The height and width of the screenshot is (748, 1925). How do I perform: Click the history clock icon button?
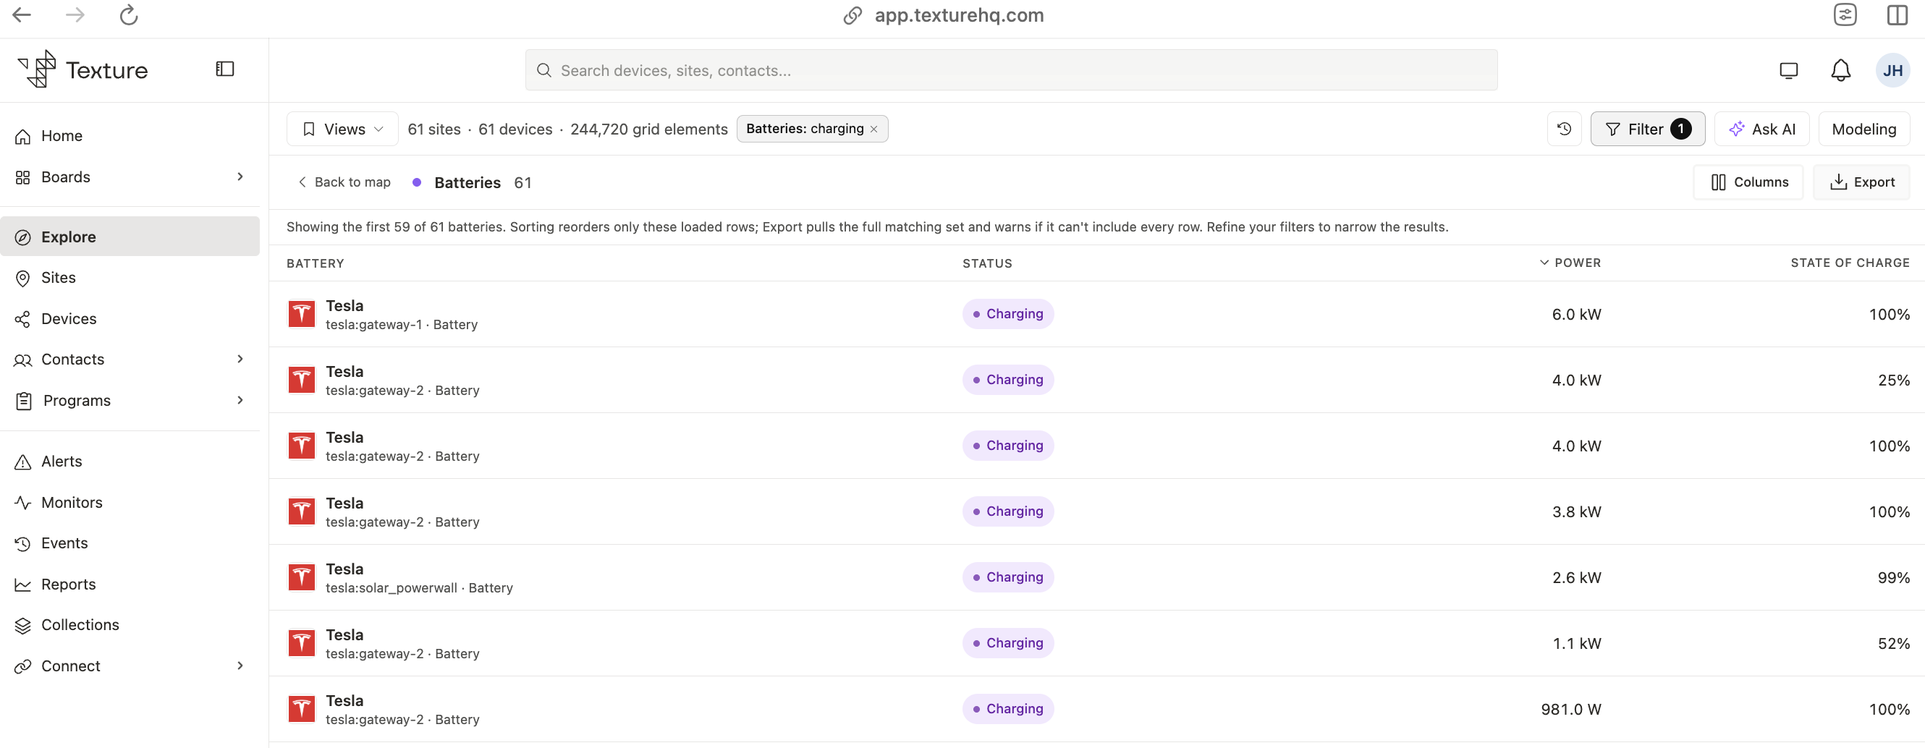click(1564, 129)
